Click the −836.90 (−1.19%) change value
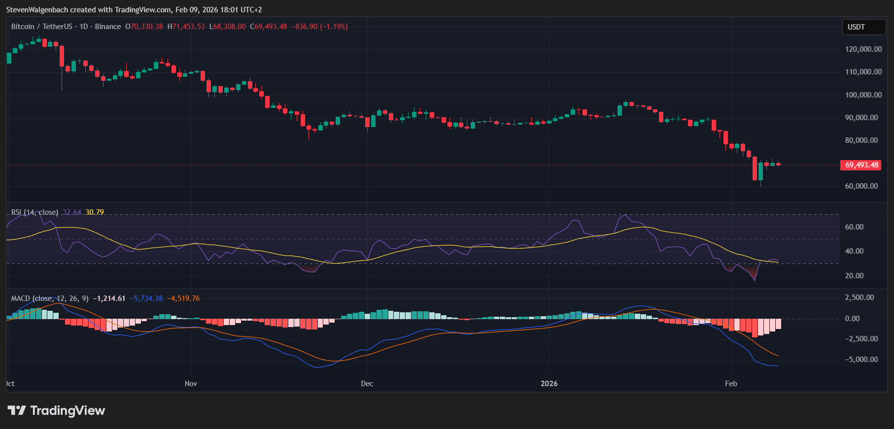The width and height of the screenshot is (894, 429). pos(319,27)
